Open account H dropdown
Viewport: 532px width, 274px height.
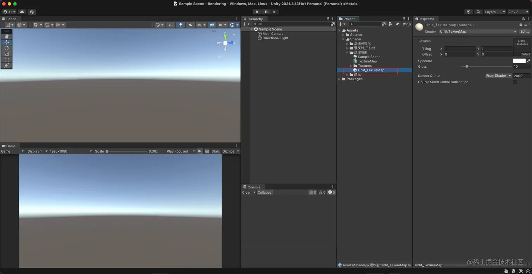[9, 12]
